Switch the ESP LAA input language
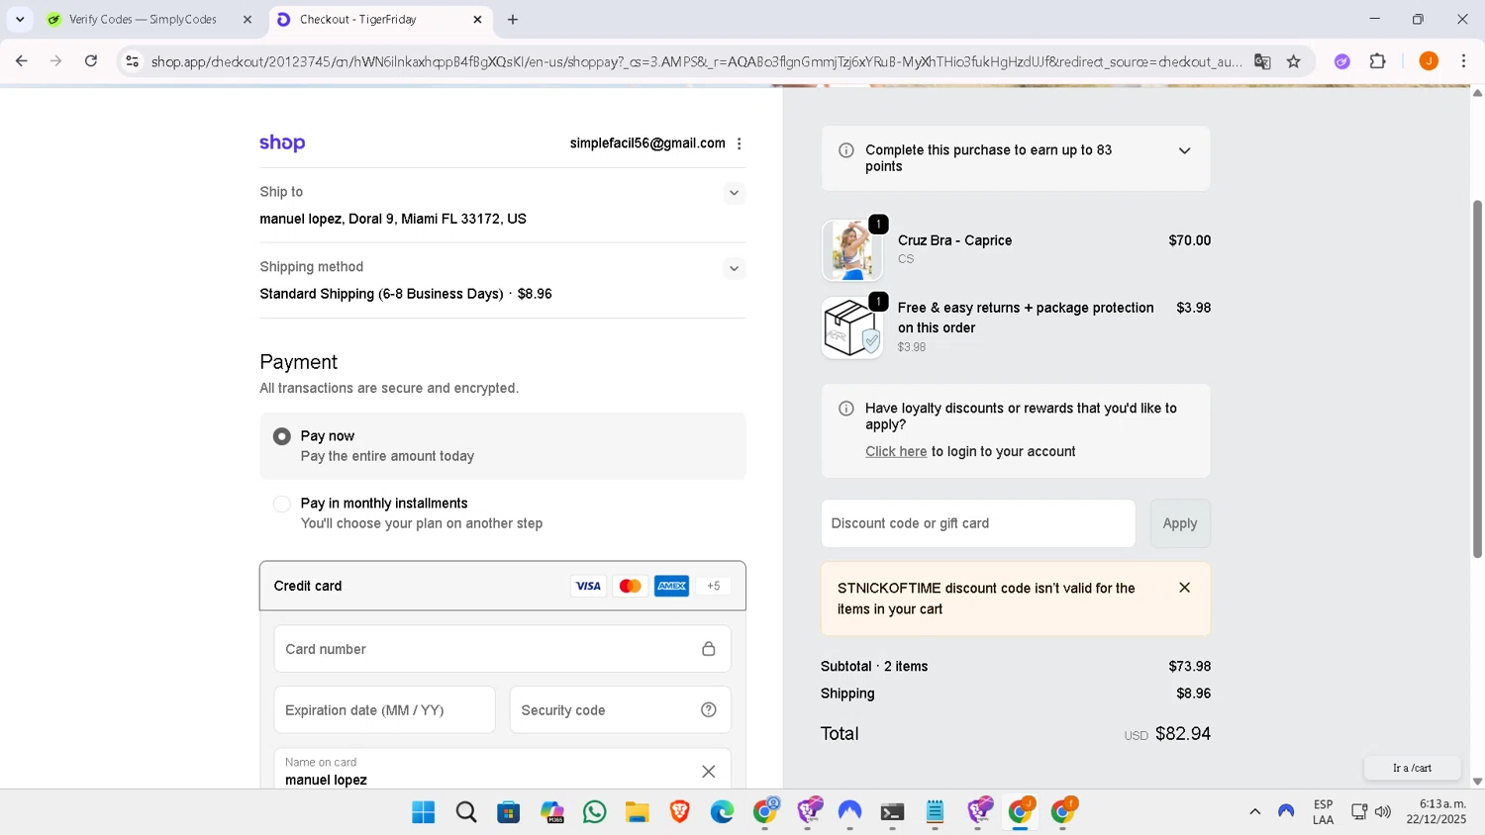 [x=1323, y=811]
